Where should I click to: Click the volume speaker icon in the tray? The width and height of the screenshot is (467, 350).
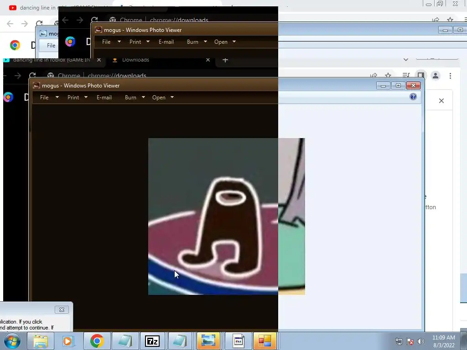pos(420,341)
